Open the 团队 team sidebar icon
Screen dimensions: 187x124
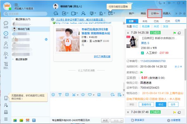6,65
